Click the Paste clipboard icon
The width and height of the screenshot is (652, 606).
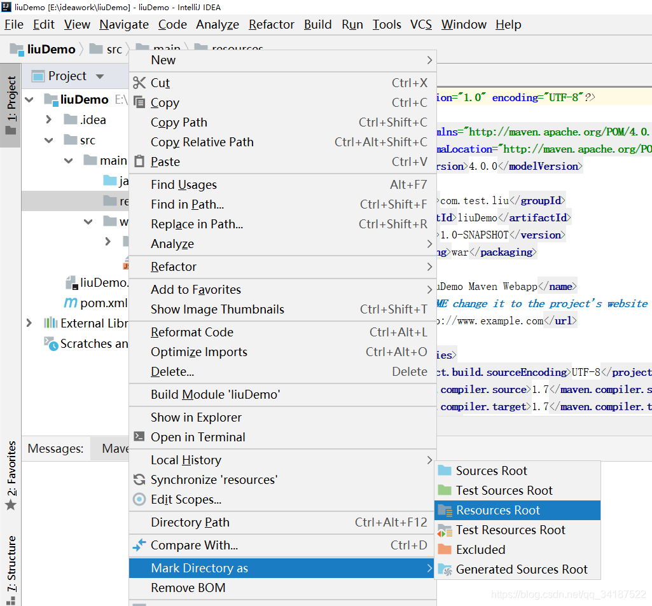pyautogui.click(x=139, y=162)
